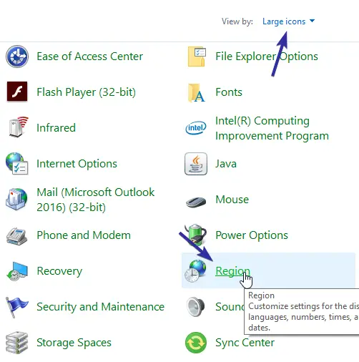
Task: Select the Infrared text link
Action: (x=56, y=128)
